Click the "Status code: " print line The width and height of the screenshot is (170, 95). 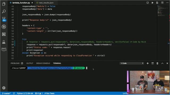[x=49, y=47]
